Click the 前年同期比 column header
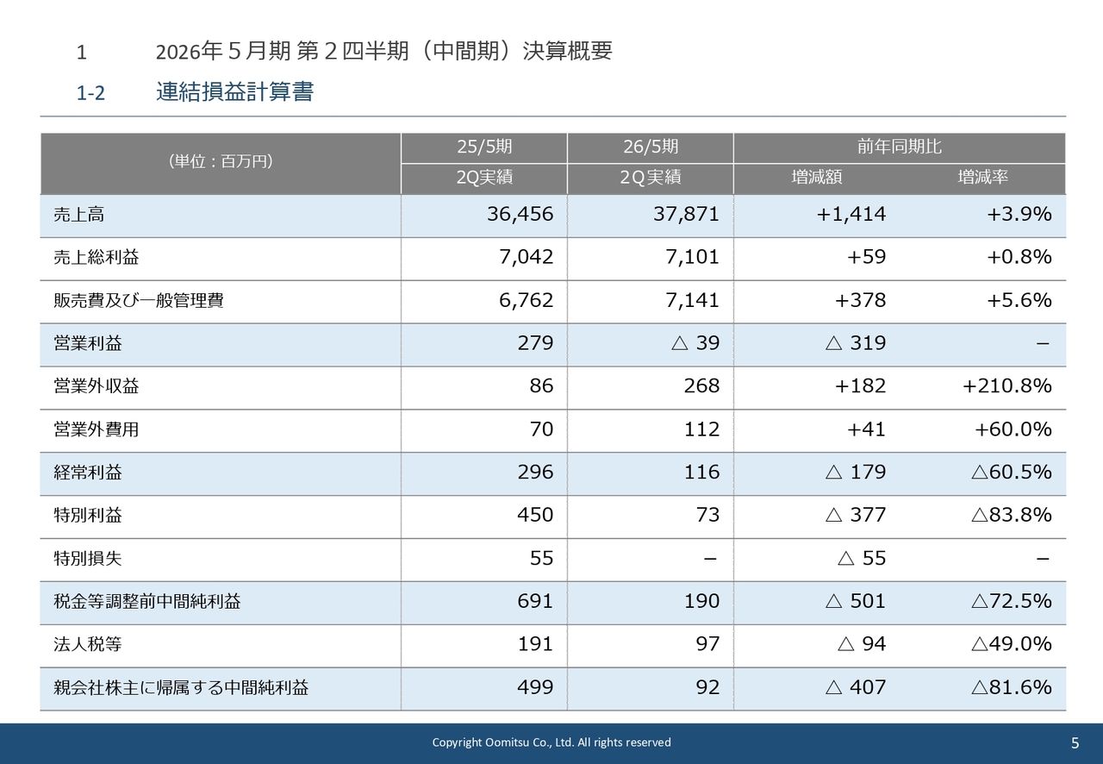The width and height of the screenshot is (1103, 764). click(899, 147)
